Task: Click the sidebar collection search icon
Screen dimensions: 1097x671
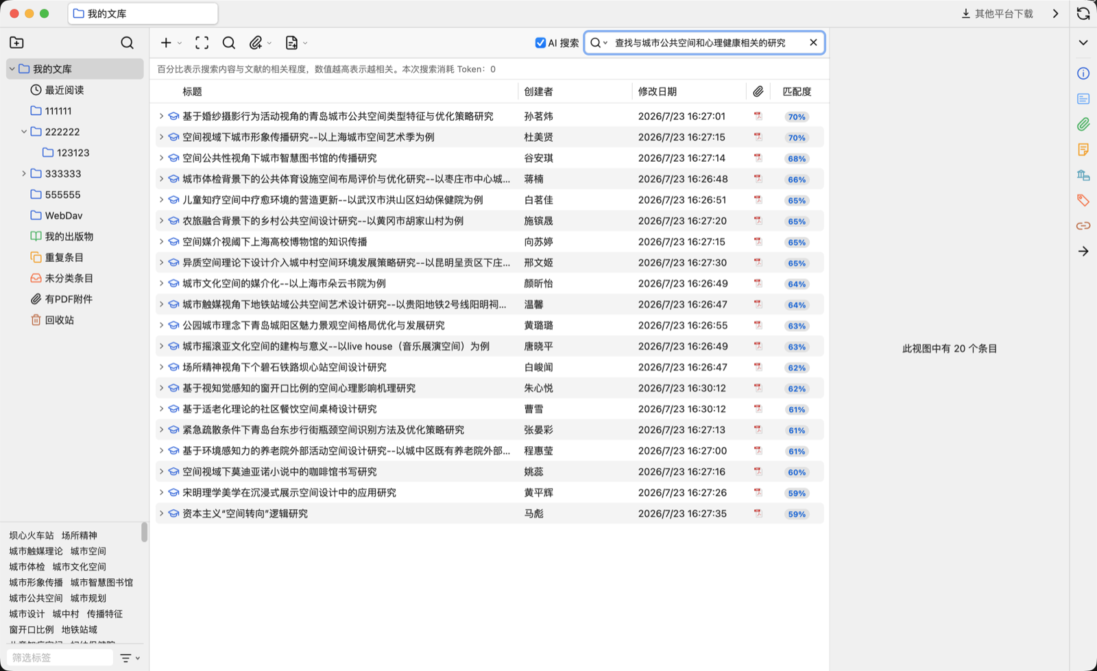Action: click(x=127, y=42)
